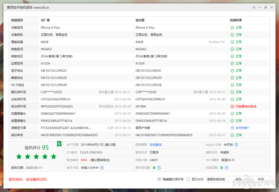Click the 验机评分 95 score
The image size is (279, 192).
click(x=37, y=148)
